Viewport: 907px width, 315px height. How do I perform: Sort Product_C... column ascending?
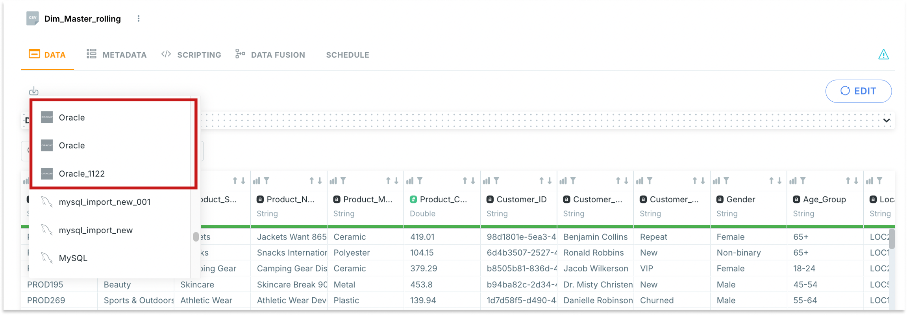[465, 181]
